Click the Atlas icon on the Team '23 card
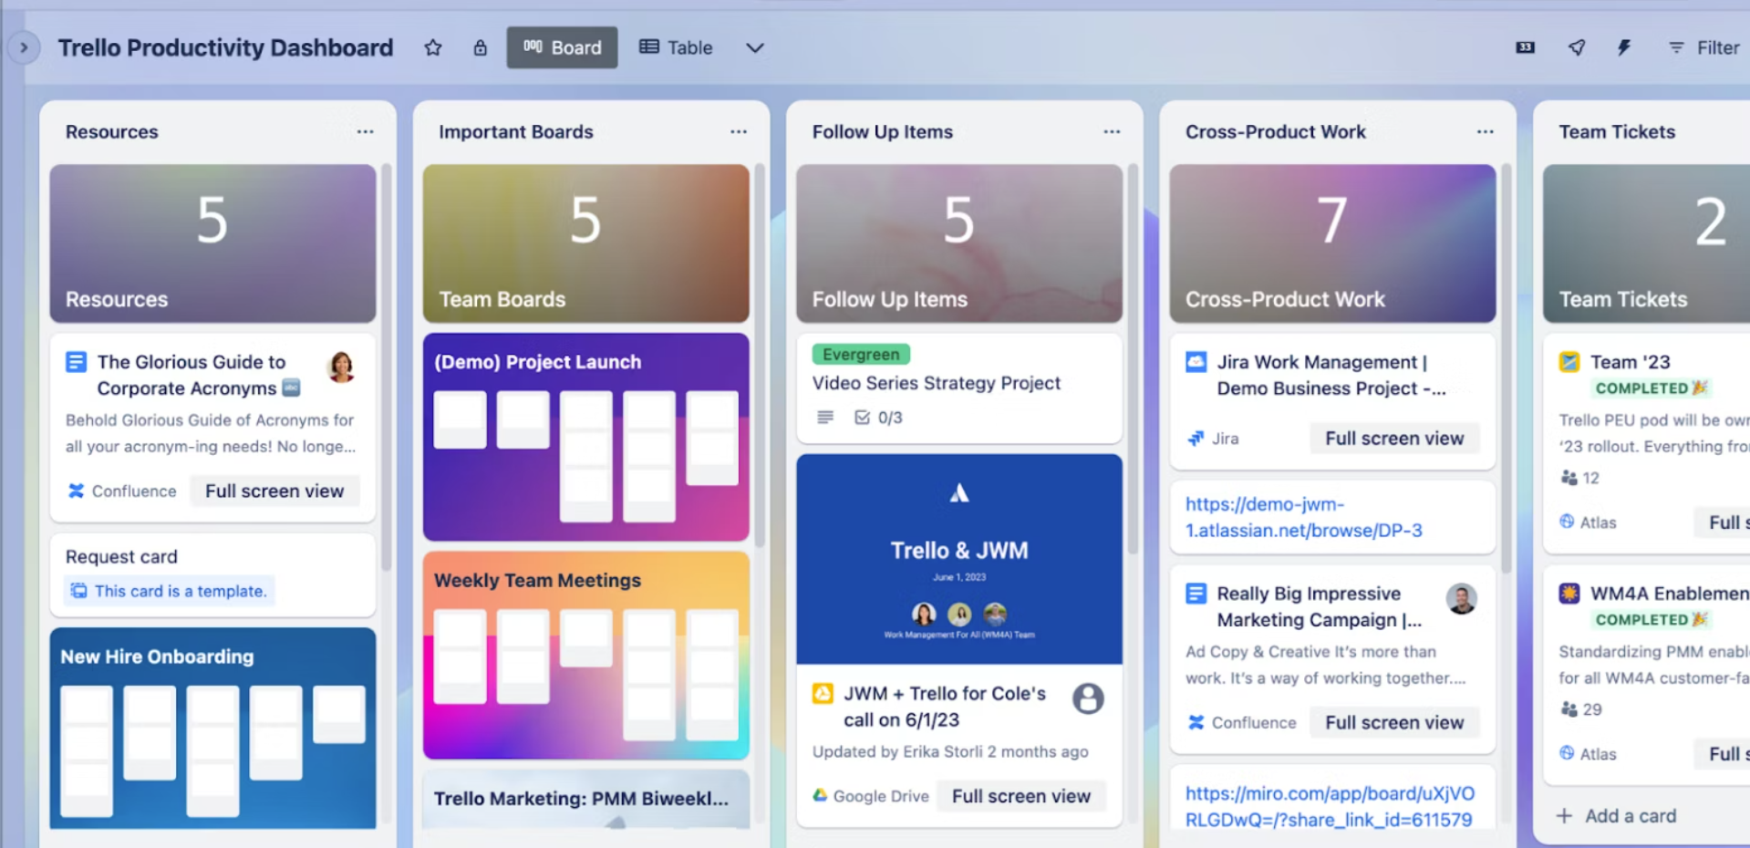The image size is (1750, 848). [1569, 522]
